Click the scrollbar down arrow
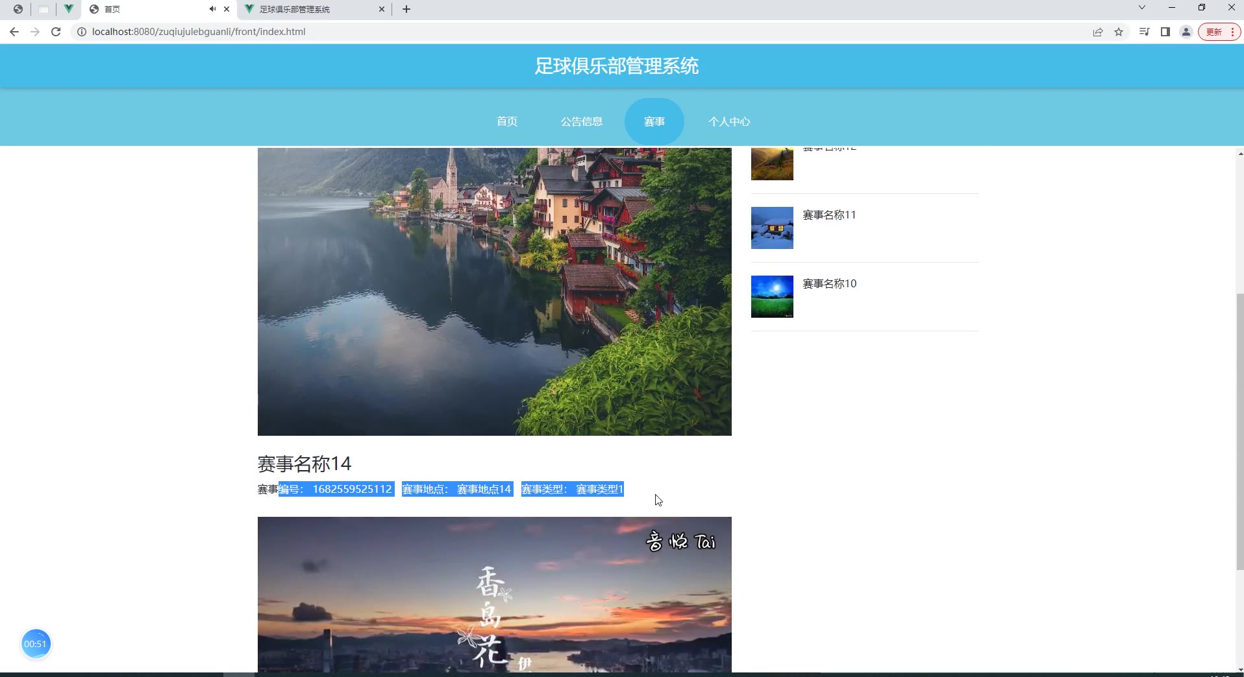The height and width of the screenshot is (677, 1244). [1240, 669]
